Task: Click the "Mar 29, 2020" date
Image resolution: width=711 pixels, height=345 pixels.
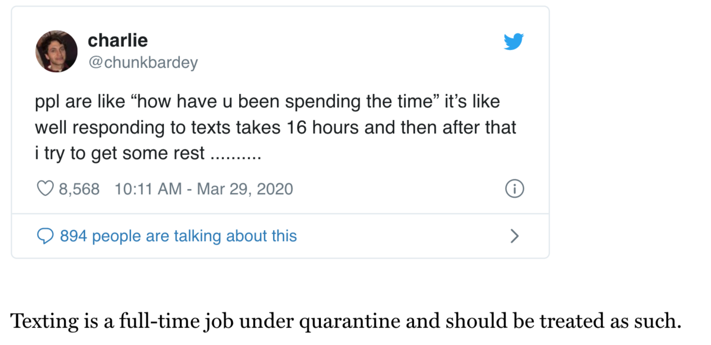Action: click(245, 188)
